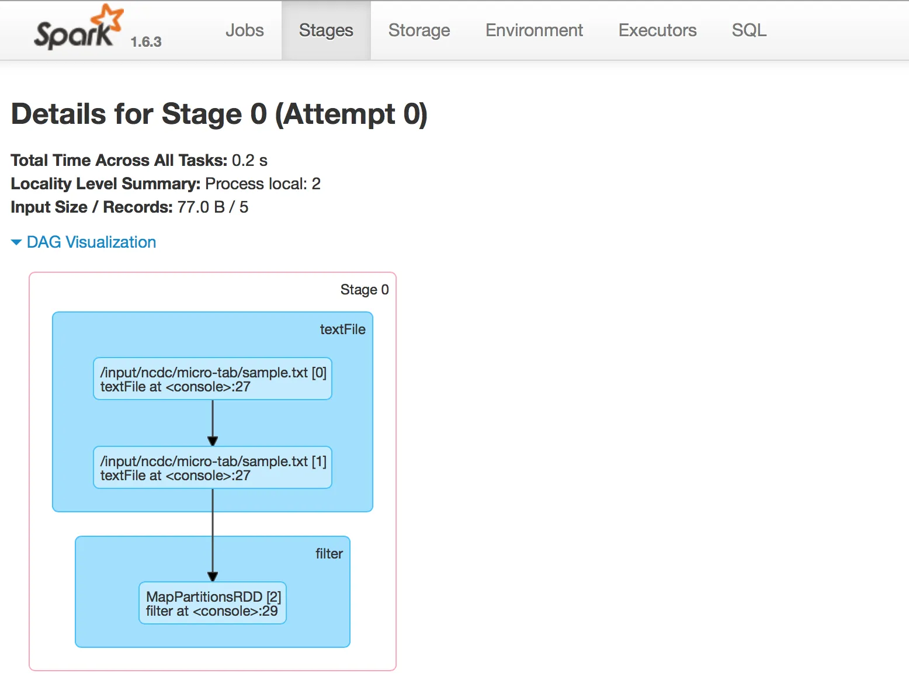
Task: Click the MapPartitionsRDD [2] node
Action: pos(213,603)
